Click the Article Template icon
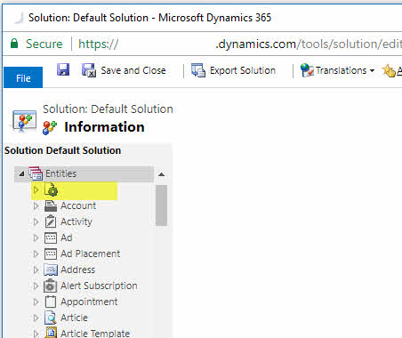Image resolution: width=402 pixels, height=338 pixels. (x=51, y=333)
